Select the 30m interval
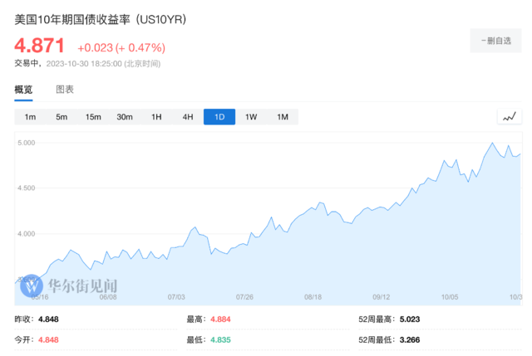Screen dimensions: 532x356 125,117
